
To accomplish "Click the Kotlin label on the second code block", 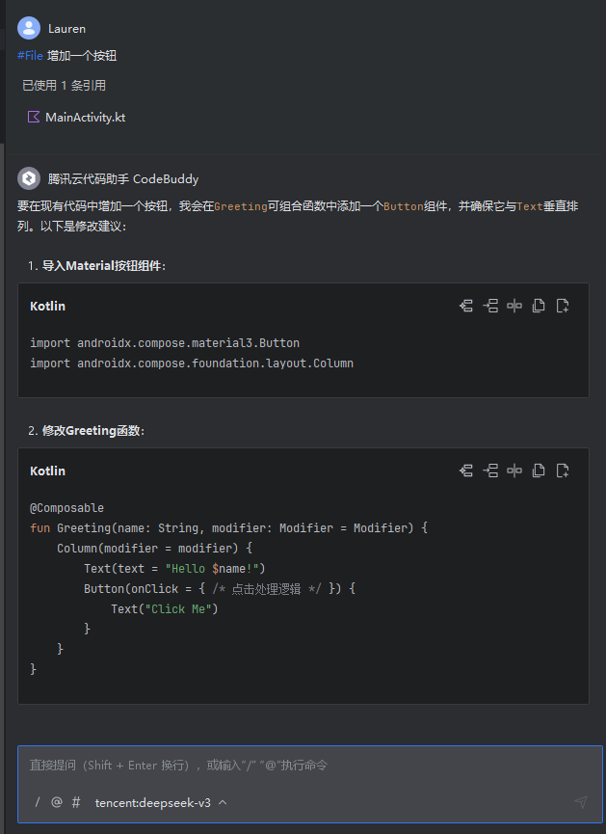I will pyautogui.click(x=47, y=471).
